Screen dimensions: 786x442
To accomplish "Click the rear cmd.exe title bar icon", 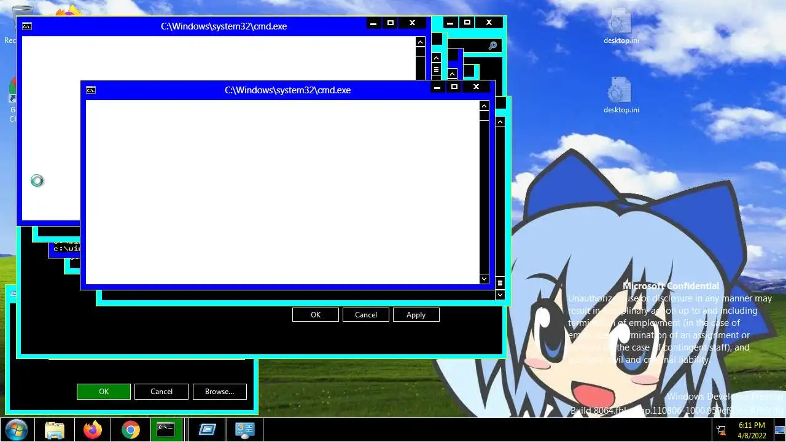I will (27, 26).
